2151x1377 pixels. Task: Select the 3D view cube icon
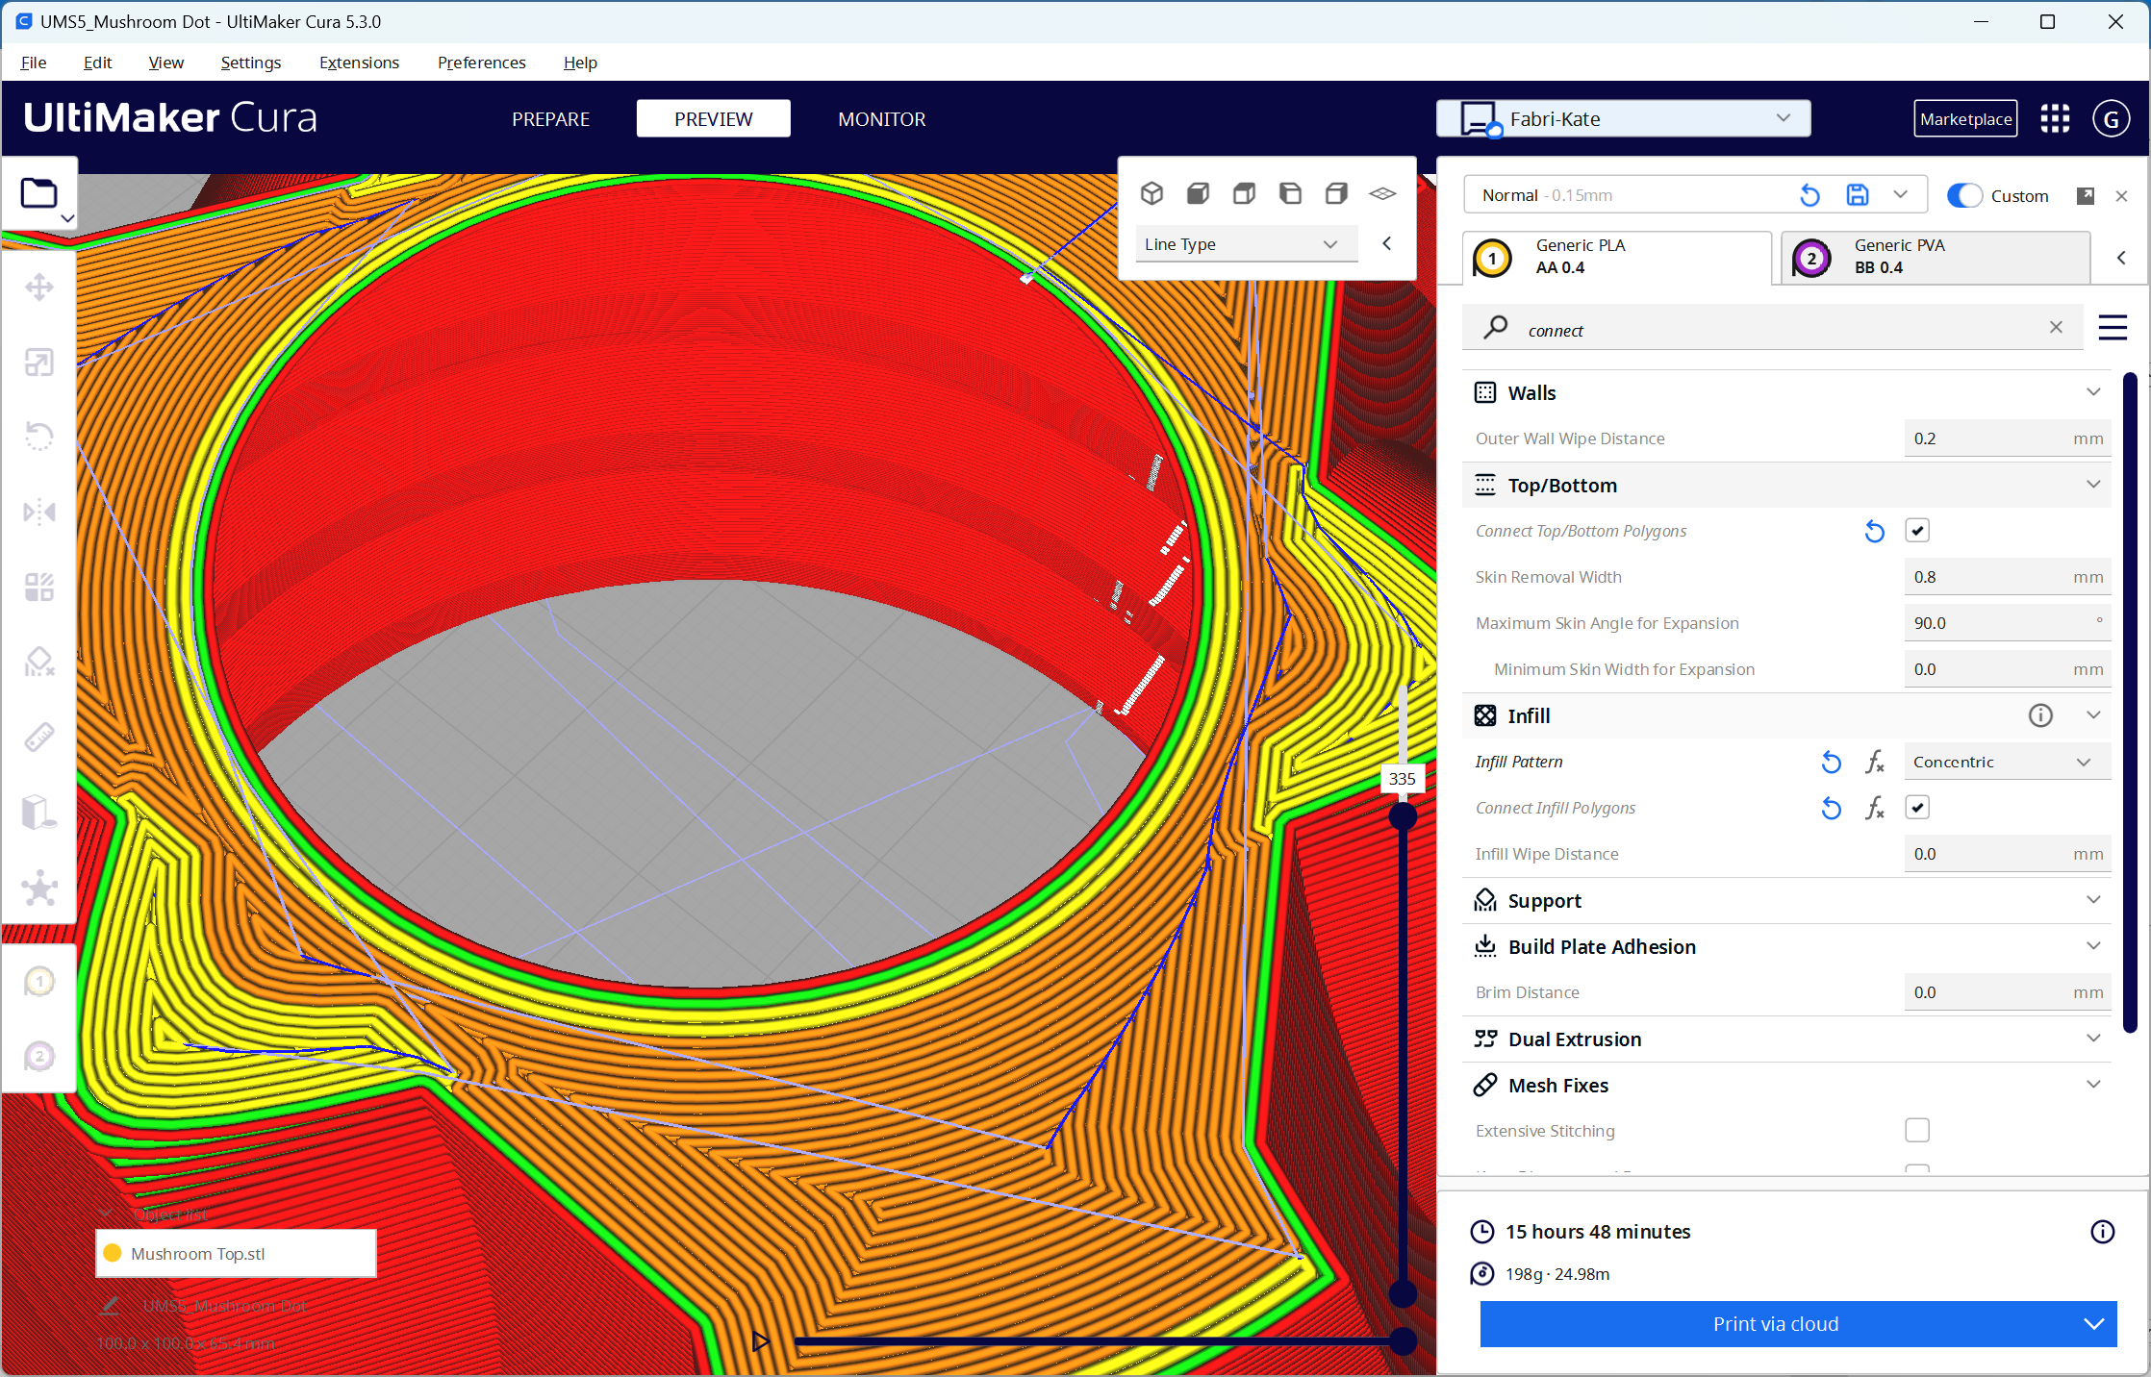click(1151, 193)
